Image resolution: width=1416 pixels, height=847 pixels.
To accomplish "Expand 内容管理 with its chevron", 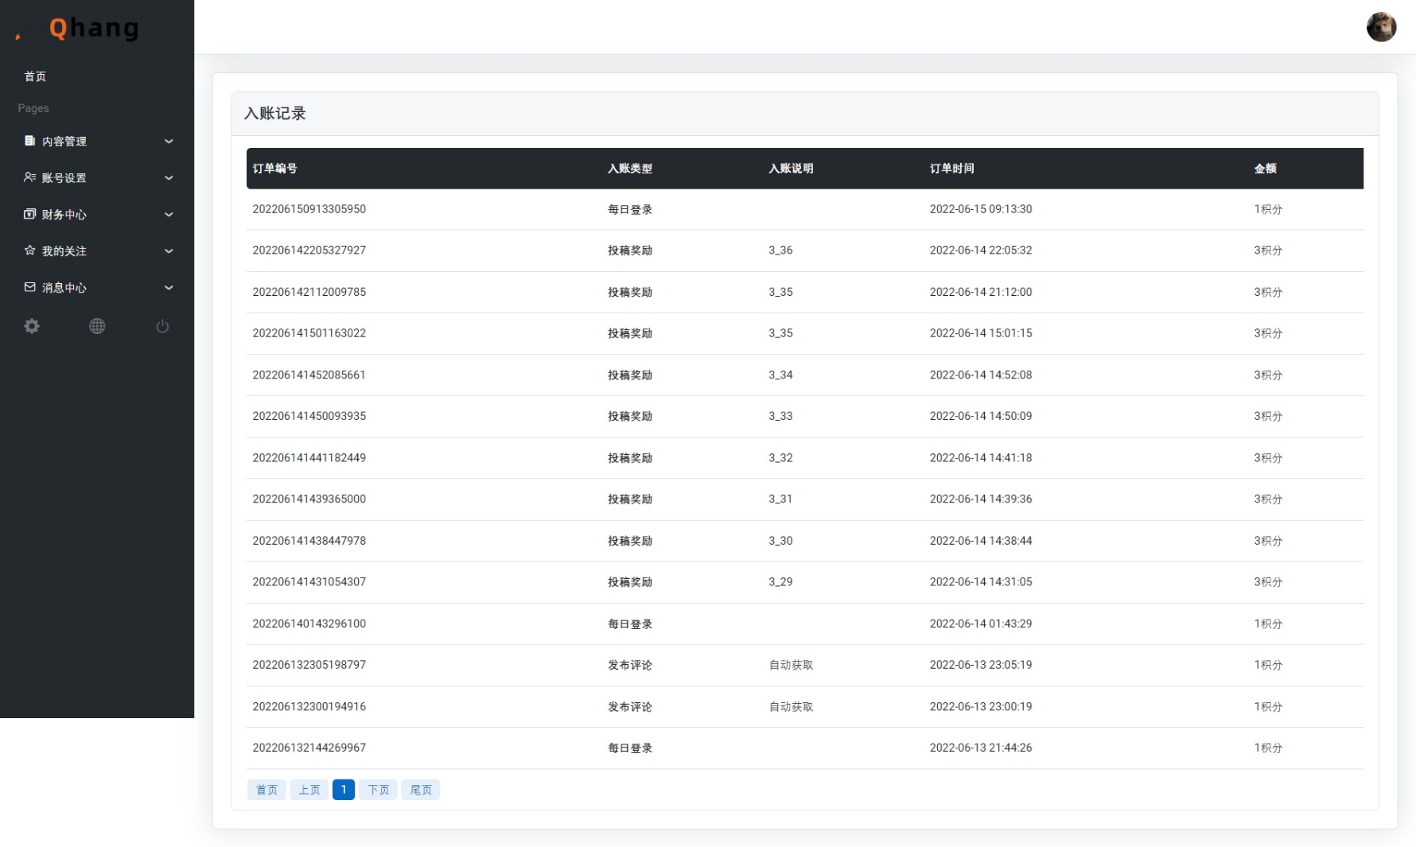I will pos(169,142).
